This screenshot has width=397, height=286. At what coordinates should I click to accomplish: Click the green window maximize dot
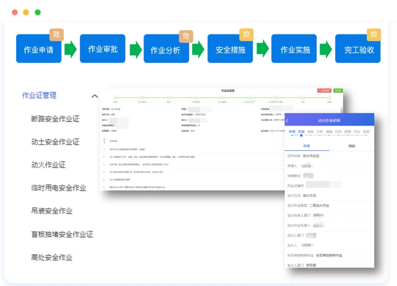pos(38,12)
